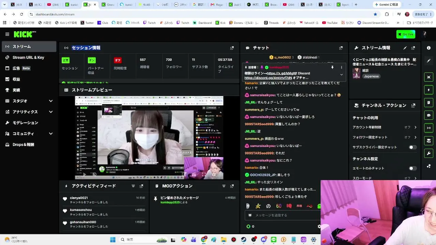Open アカウント年齢制限 settings arrow
Image resolution: width=436 pixels, height=245 pixels.
pos(415,127)
